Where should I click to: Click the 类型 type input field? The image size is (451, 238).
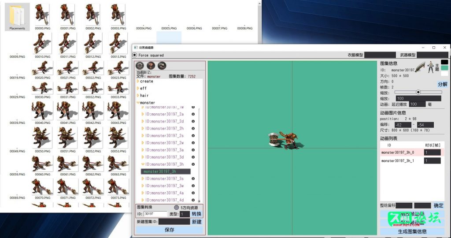185,214
